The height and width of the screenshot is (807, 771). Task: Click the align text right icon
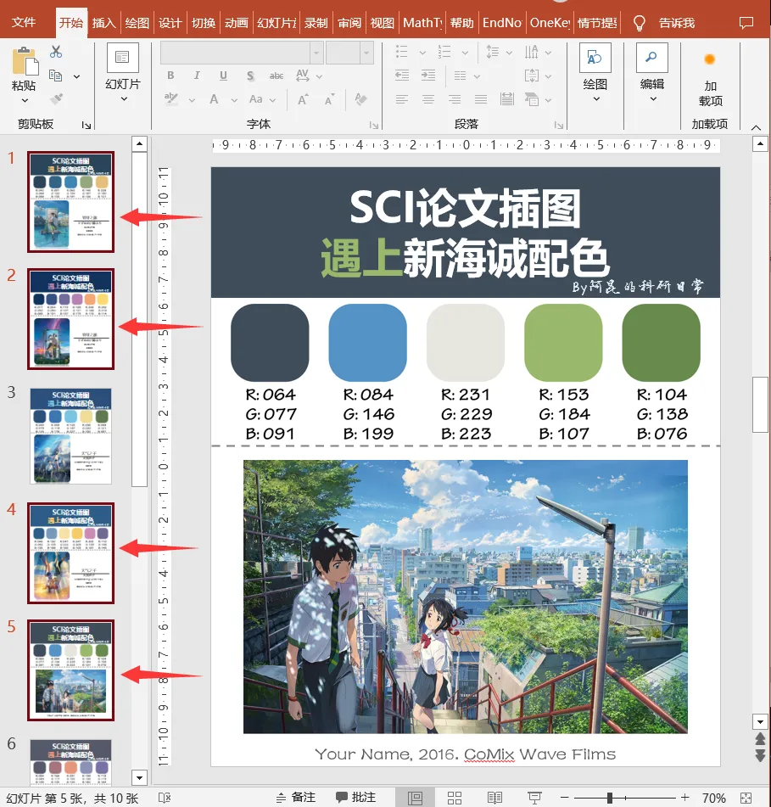(x=454, y=98)
